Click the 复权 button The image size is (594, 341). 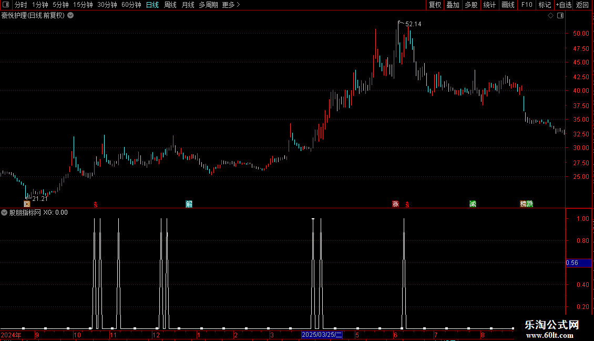tap(435, 5)
